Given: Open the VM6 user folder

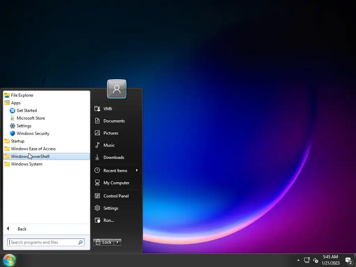Looking at the screenshot, I should pyautogui.click(x=116, y=109).
